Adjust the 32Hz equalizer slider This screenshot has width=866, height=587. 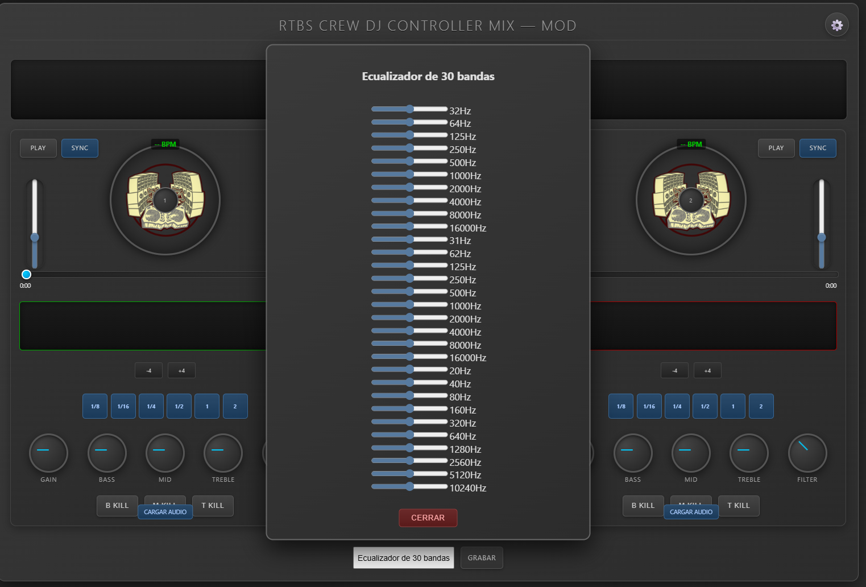click(x=409, y=109)
